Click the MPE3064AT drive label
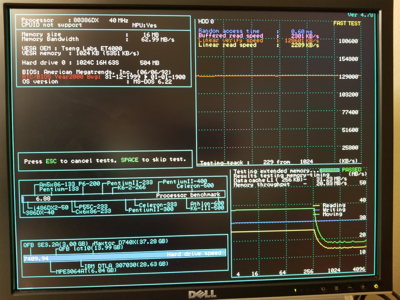 pyautogui.click(x=86, y=270)
